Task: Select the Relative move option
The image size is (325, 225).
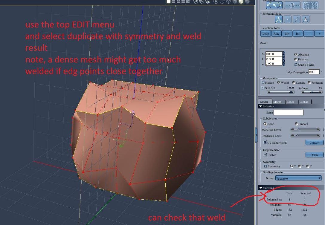Action: 296,59
